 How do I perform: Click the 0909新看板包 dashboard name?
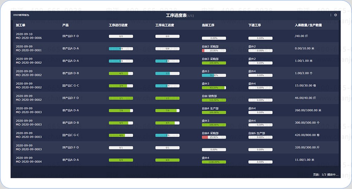21,15
